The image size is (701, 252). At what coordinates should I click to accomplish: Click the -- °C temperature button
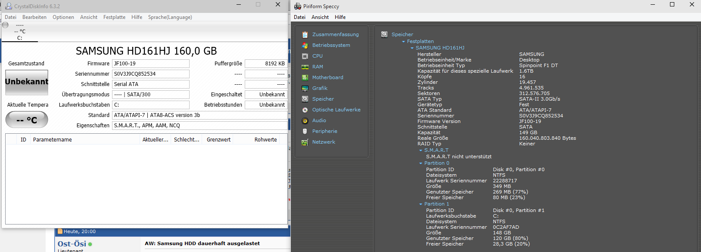pos(27,120)
